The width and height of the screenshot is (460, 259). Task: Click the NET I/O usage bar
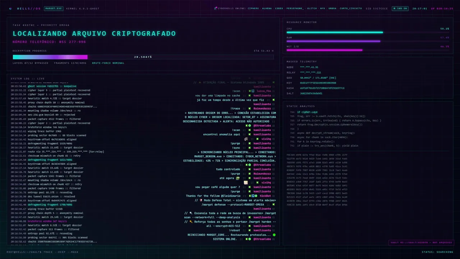pyautogui.click(x=368, y=50)
